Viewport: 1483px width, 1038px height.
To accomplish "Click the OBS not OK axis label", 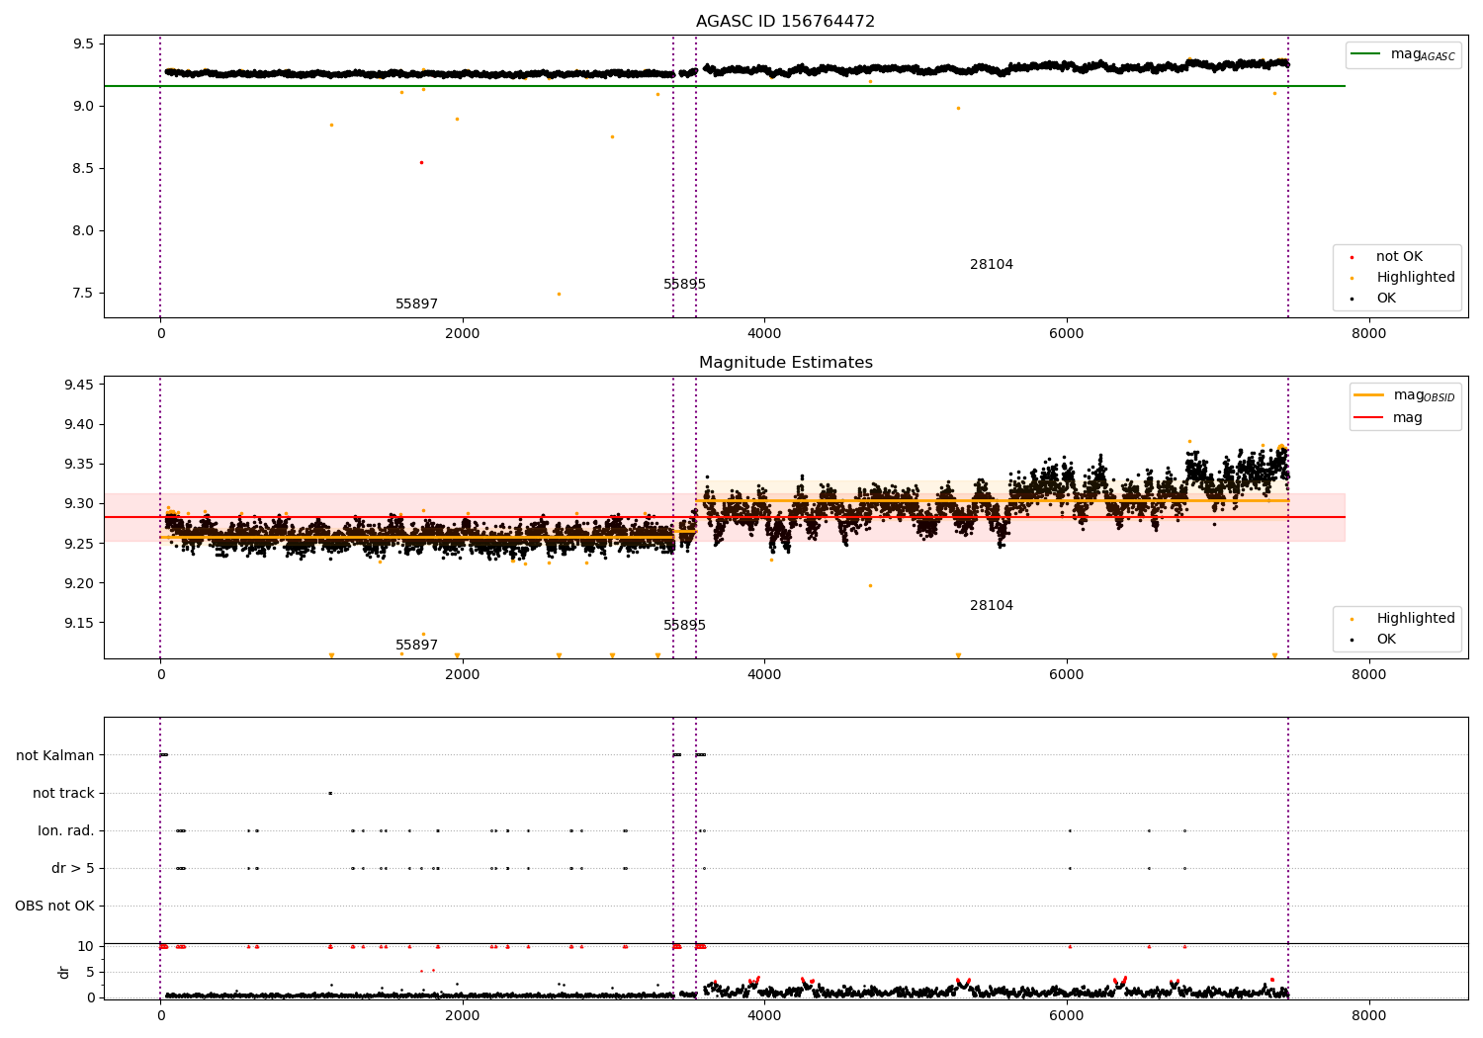I will [x=54, y=907].
